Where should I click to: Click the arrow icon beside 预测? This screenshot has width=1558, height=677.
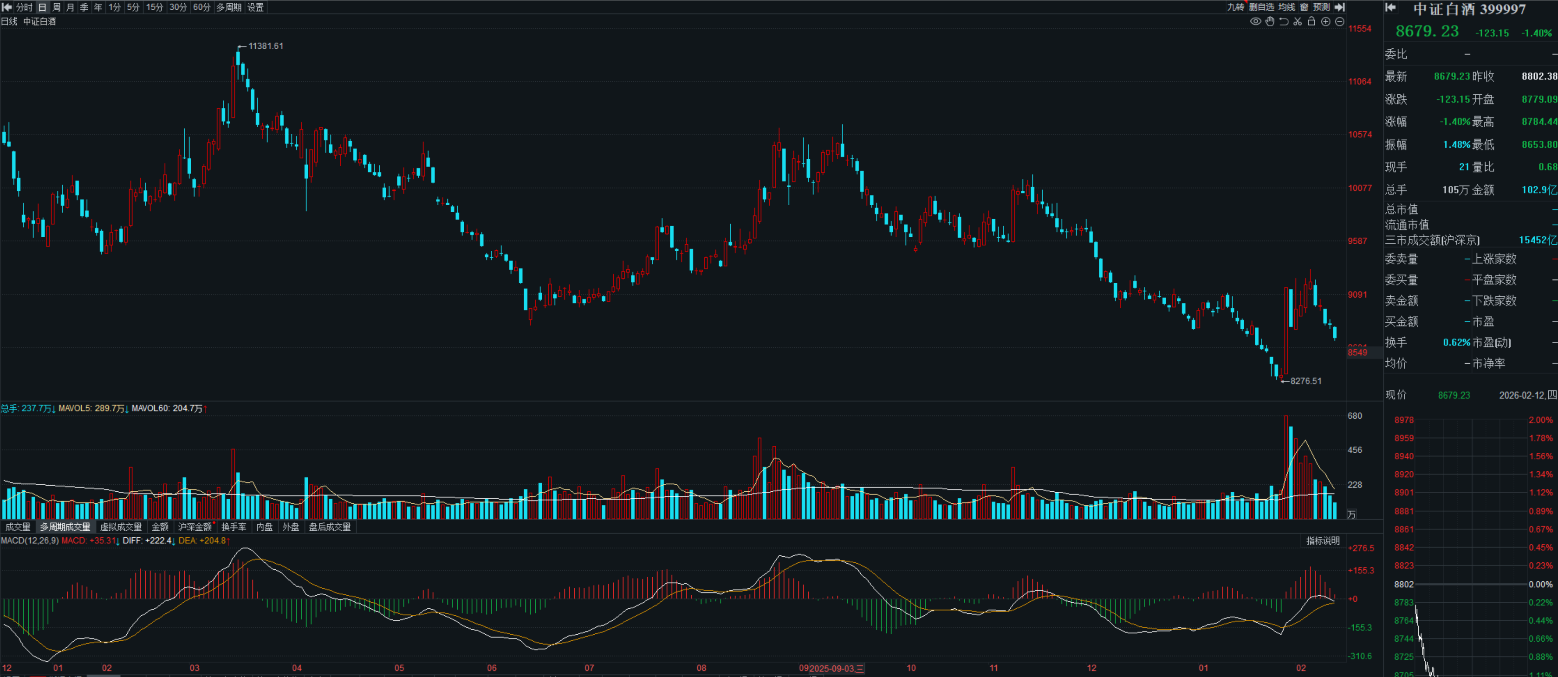1340,7
